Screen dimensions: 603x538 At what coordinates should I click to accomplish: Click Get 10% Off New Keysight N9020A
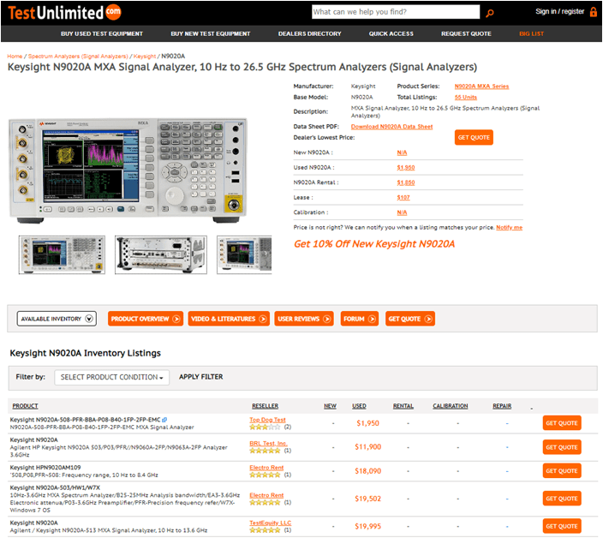click(374, 244)
